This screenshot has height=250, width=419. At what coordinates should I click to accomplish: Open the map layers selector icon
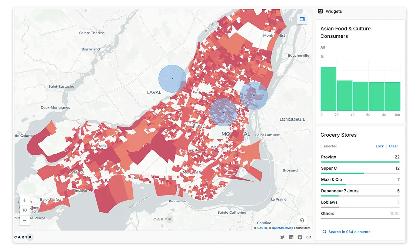point(302,220)
